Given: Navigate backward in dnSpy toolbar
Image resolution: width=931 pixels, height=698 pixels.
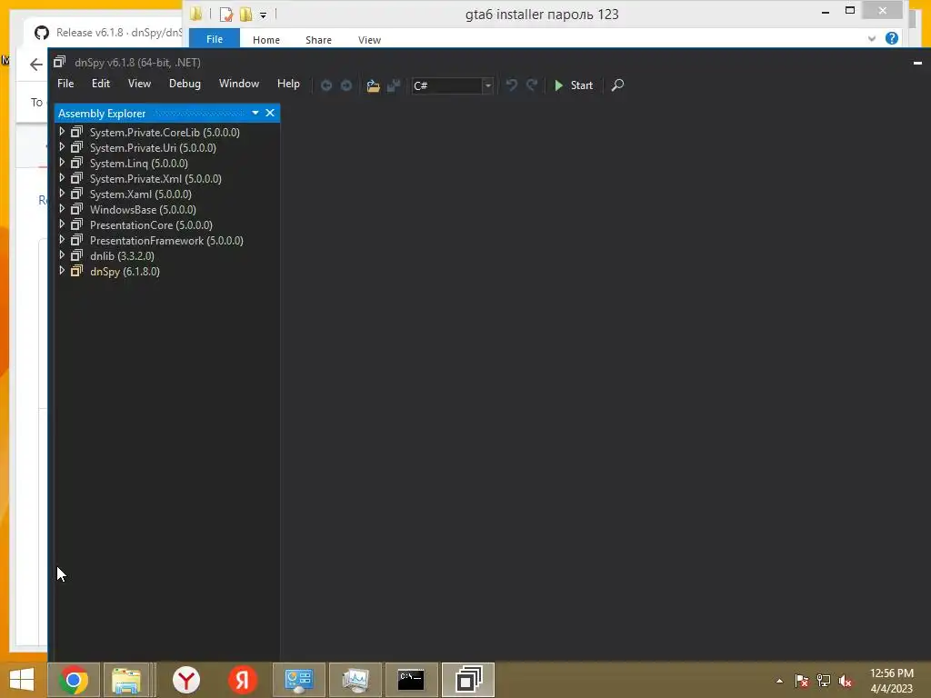Looking at the screenshot, I should pyautogui.click(x=326, y=85).
